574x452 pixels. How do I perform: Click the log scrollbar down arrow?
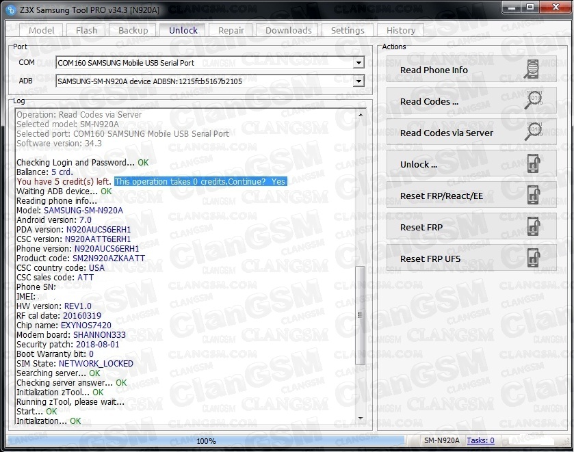click(361, 418)
